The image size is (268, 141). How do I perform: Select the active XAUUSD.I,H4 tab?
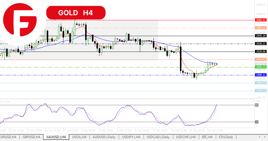pos(56,137)
